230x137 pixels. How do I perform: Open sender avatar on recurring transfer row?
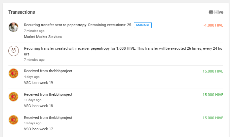[x=13, y=27]
